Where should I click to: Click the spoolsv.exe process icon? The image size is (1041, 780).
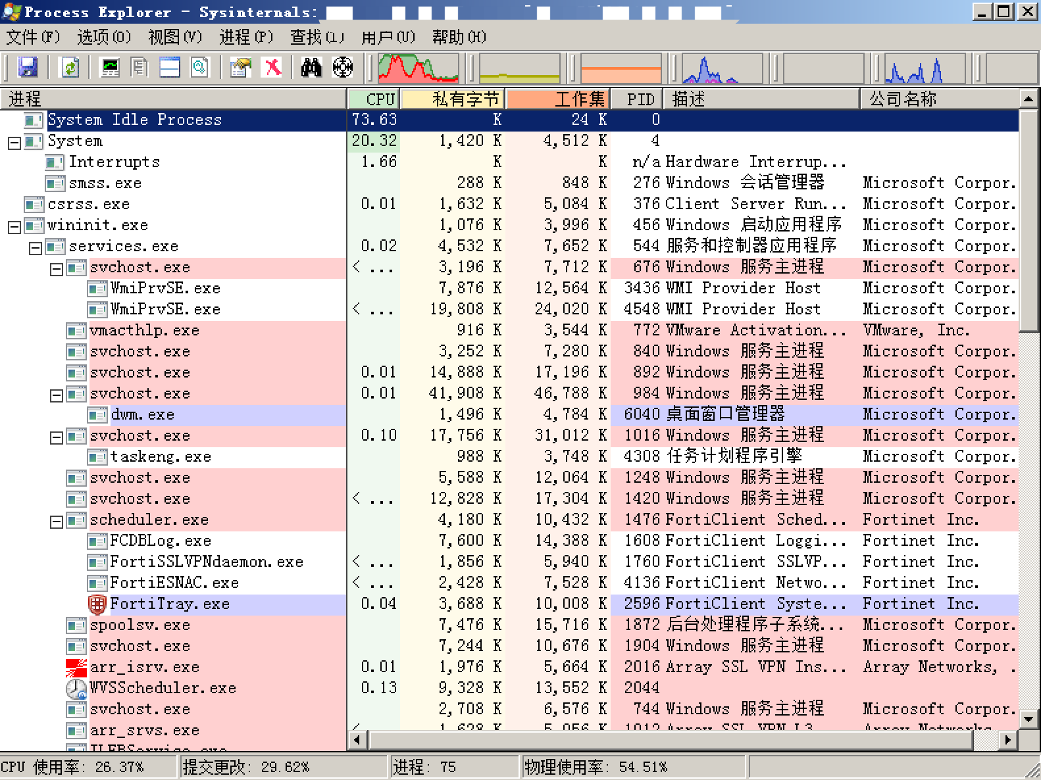click(76, 625)
